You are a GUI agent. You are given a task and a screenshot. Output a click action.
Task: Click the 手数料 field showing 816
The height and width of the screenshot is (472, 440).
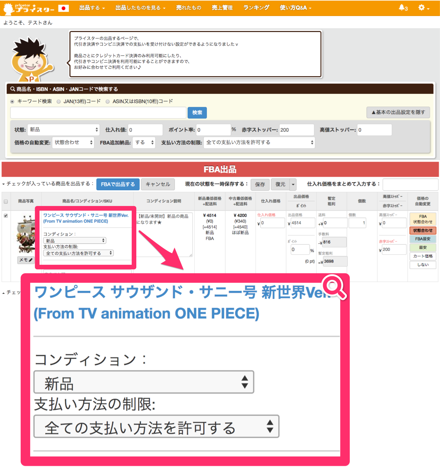coord(334,242)
